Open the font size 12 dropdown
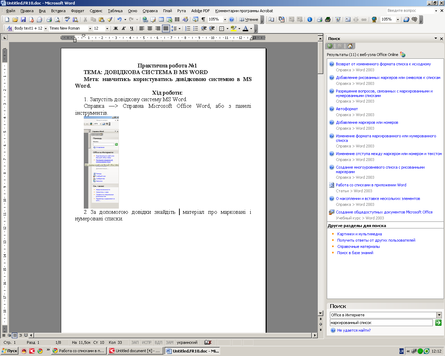The image size is (445, 356). pos(107,29)
